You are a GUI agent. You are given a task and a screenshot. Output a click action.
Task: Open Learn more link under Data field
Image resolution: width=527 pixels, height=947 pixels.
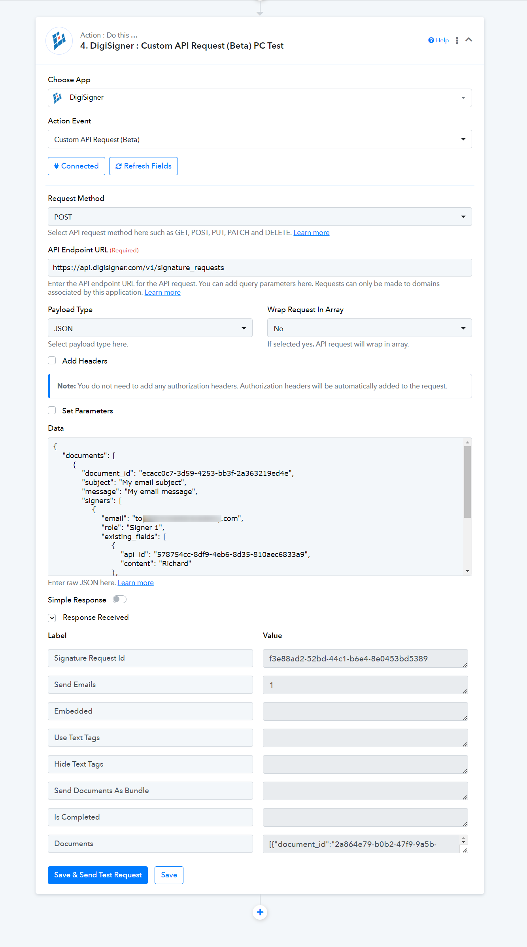point(136,583)
